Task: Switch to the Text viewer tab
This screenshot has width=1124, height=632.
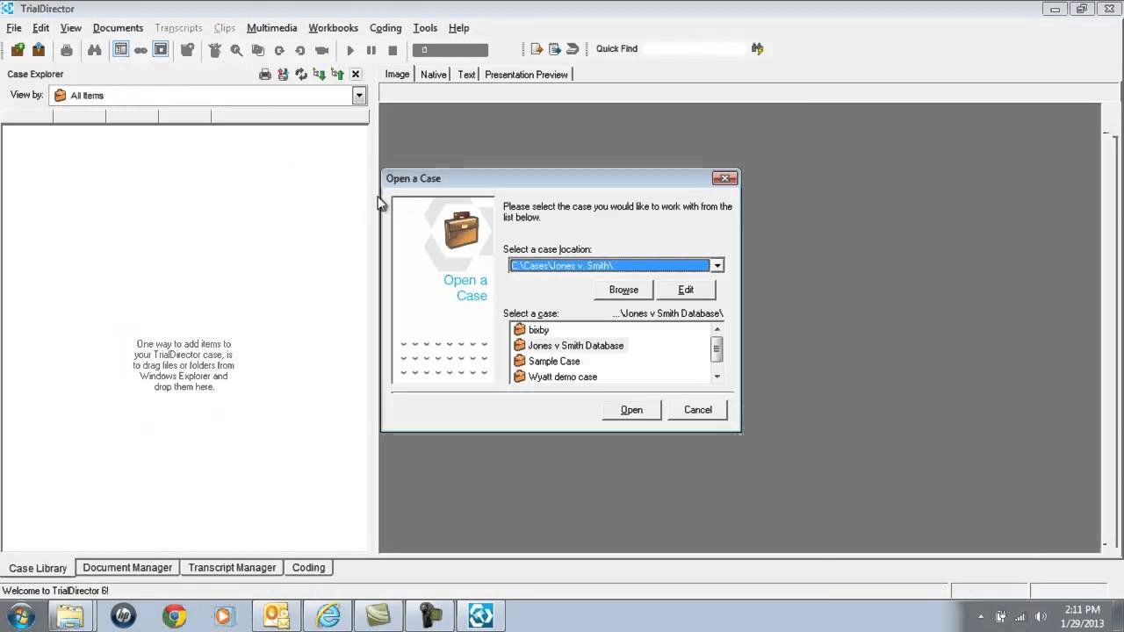Action: pos(466,75)
